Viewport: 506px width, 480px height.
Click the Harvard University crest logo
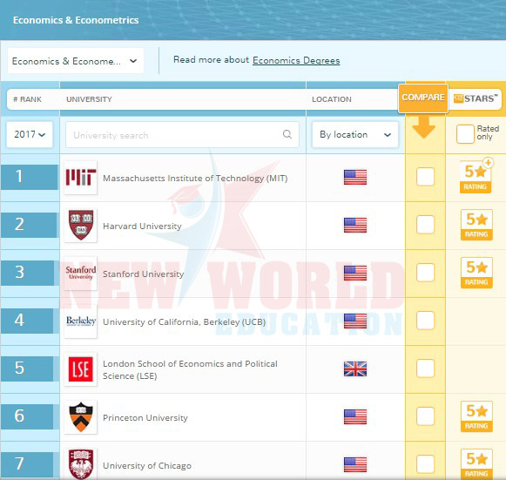click(81, 225)
